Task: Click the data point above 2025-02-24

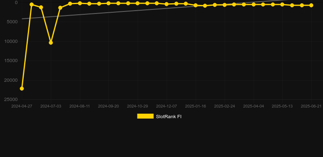Action: [x=224, y=5]
